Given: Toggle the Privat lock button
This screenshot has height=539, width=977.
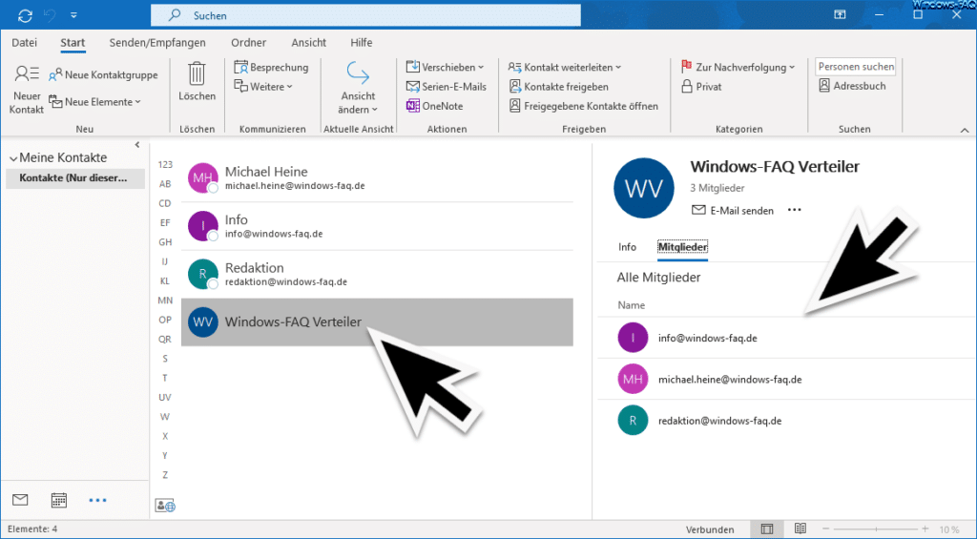Looking at the screenshot, I should pos(701,87).
